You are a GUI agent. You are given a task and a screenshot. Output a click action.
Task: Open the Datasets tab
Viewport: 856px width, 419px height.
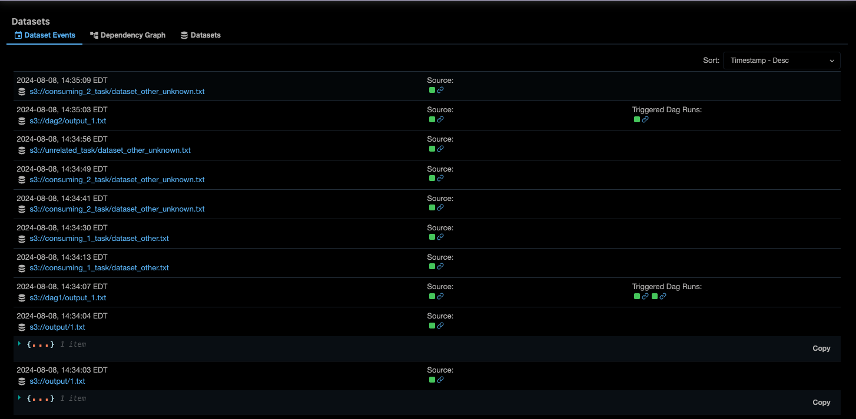pos(201,35)
